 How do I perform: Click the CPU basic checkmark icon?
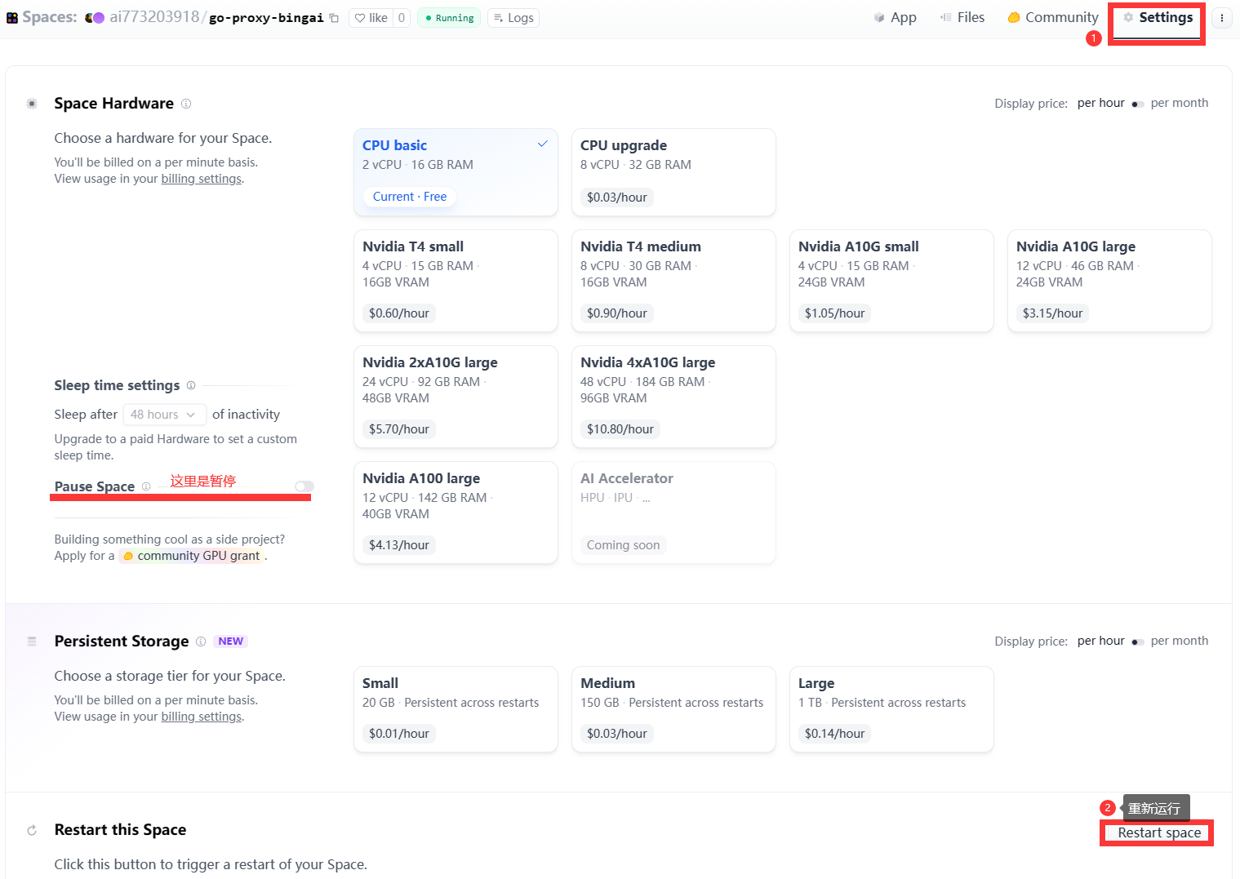pos(543,144)
